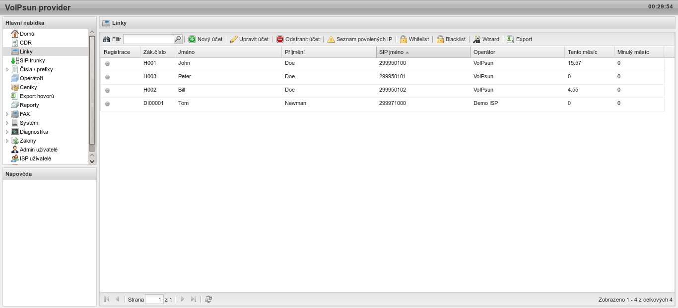
Task: Click the red Odstranit účet icon
Action: (x=280, y=39)
